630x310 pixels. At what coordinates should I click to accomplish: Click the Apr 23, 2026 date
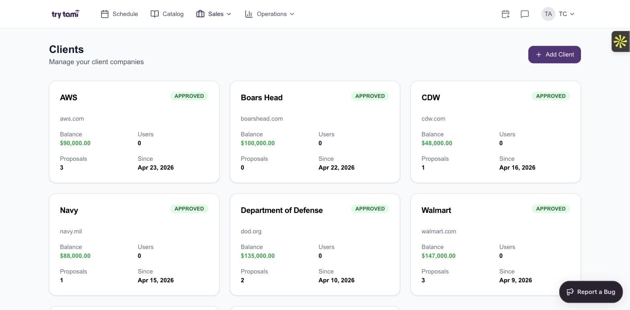tap(156, 168)
